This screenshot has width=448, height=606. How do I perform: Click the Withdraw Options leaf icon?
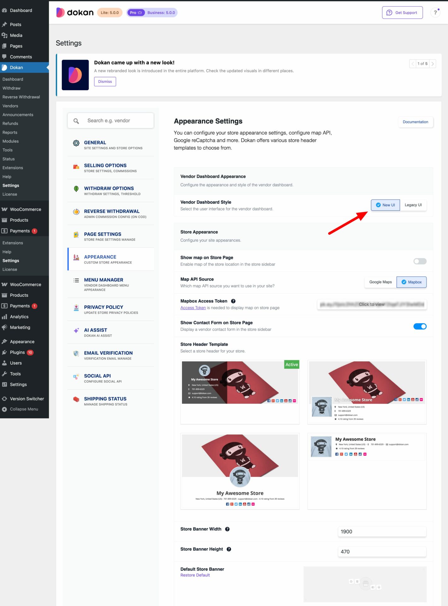click(x=76, y=189)
